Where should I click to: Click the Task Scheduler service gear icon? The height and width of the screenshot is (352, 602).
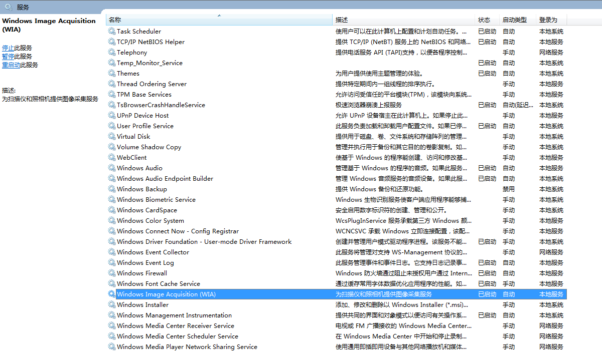coord(111,31)
